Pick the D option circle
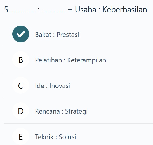Screen dimensions: 153x145 click(21, 111)
